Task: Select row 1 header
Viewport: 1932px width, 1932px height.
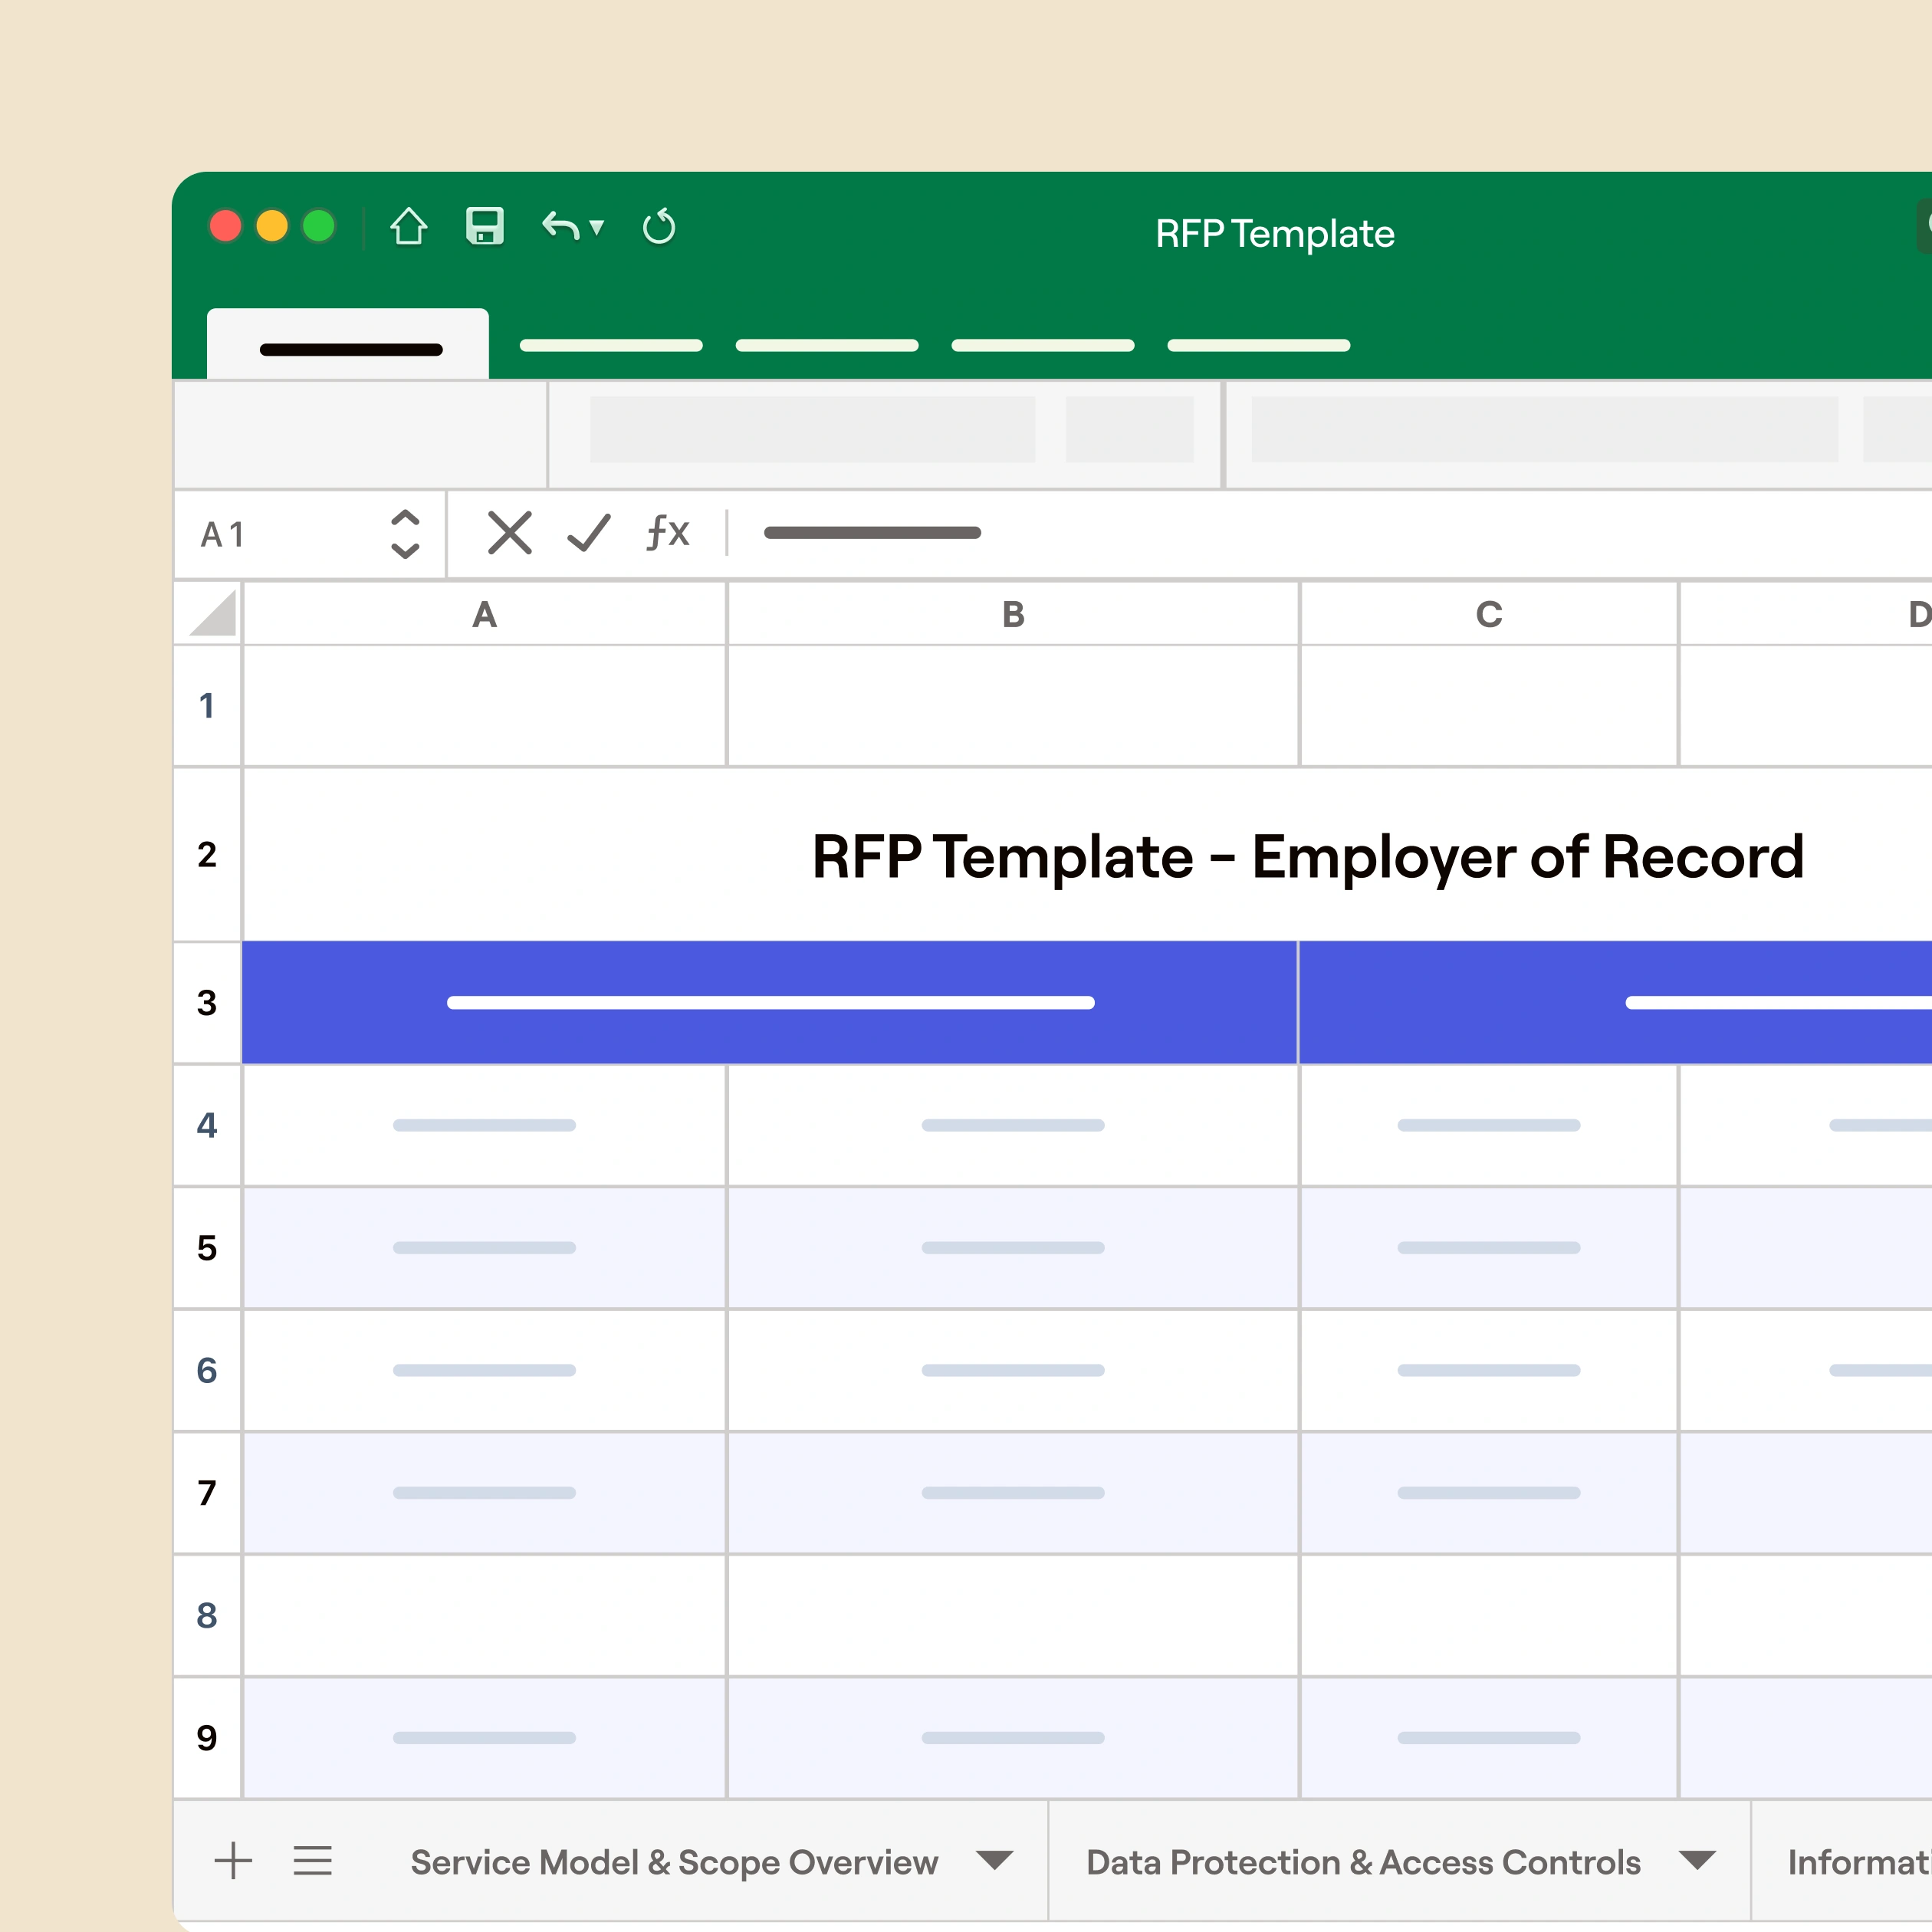Action: [207, 706]
